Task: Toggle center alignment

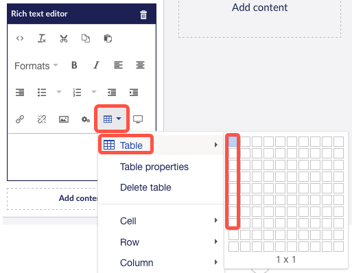Action: pyautogui.click(x=140, y=65)
